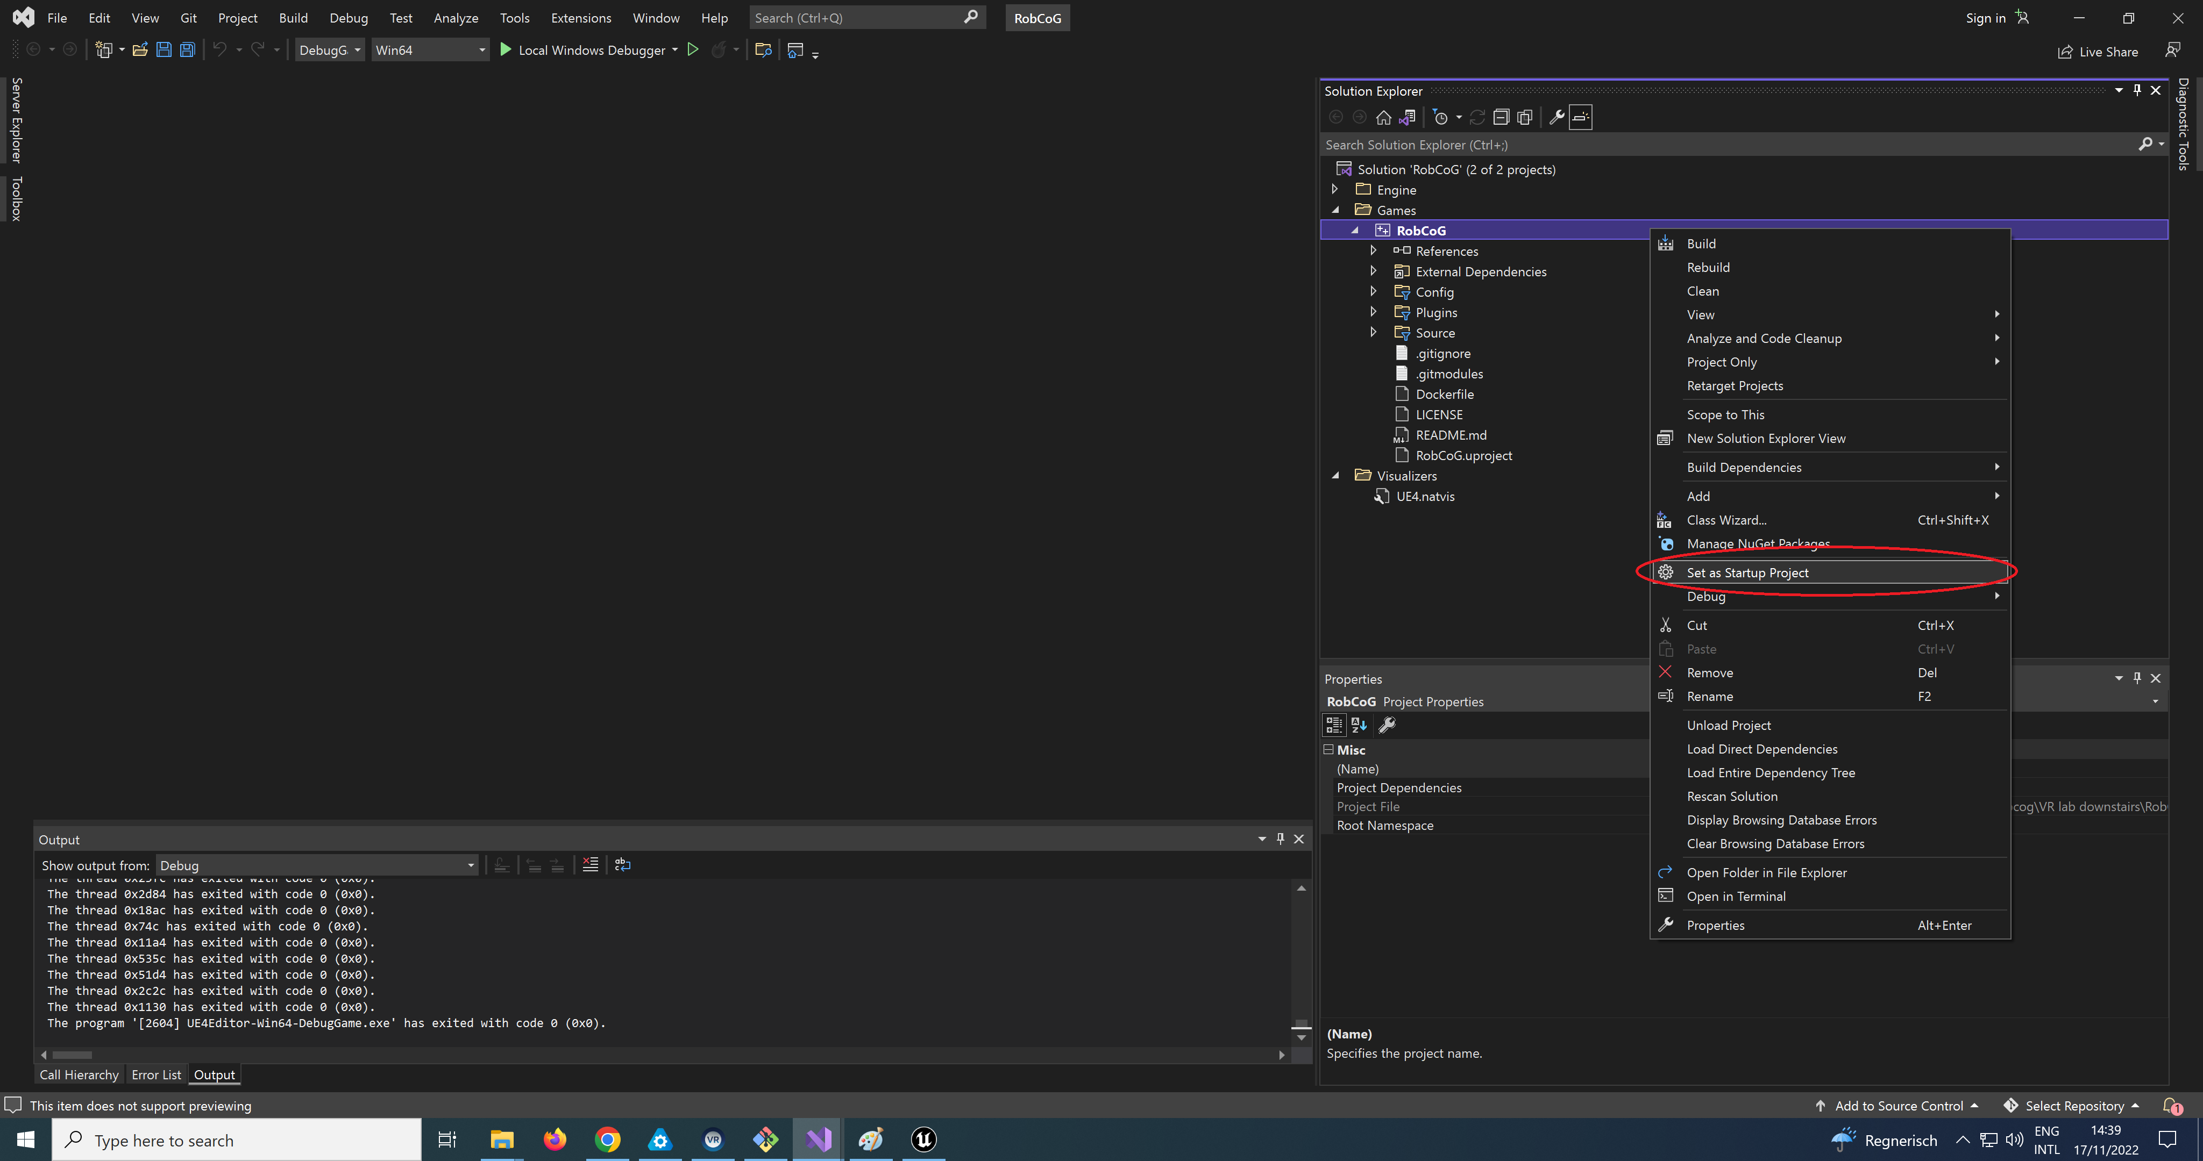Open the DebugG configuration dropdown

329,51
